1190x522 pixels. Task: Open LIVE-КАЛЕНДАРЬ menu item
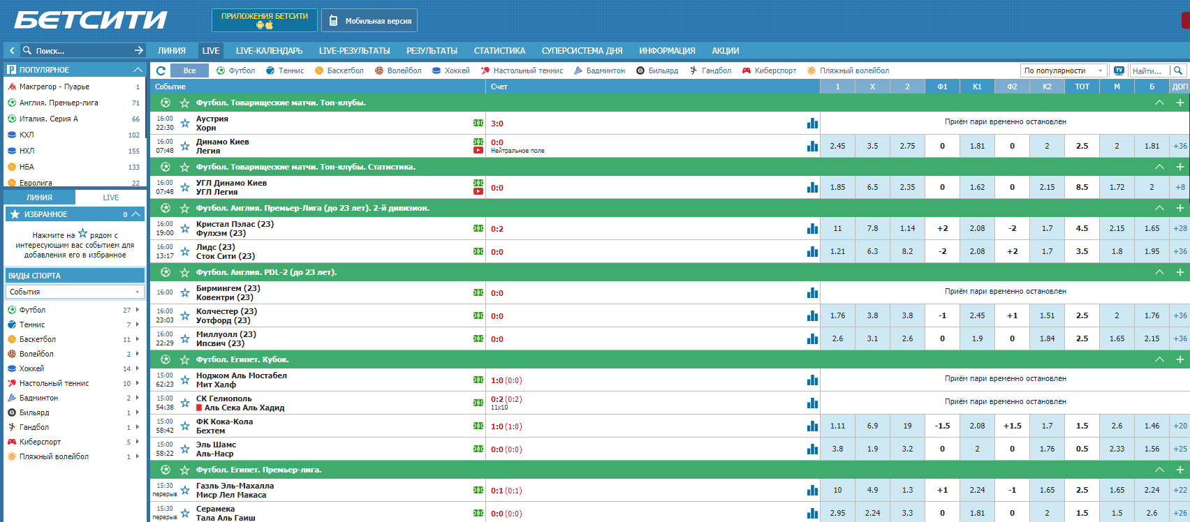269,51
